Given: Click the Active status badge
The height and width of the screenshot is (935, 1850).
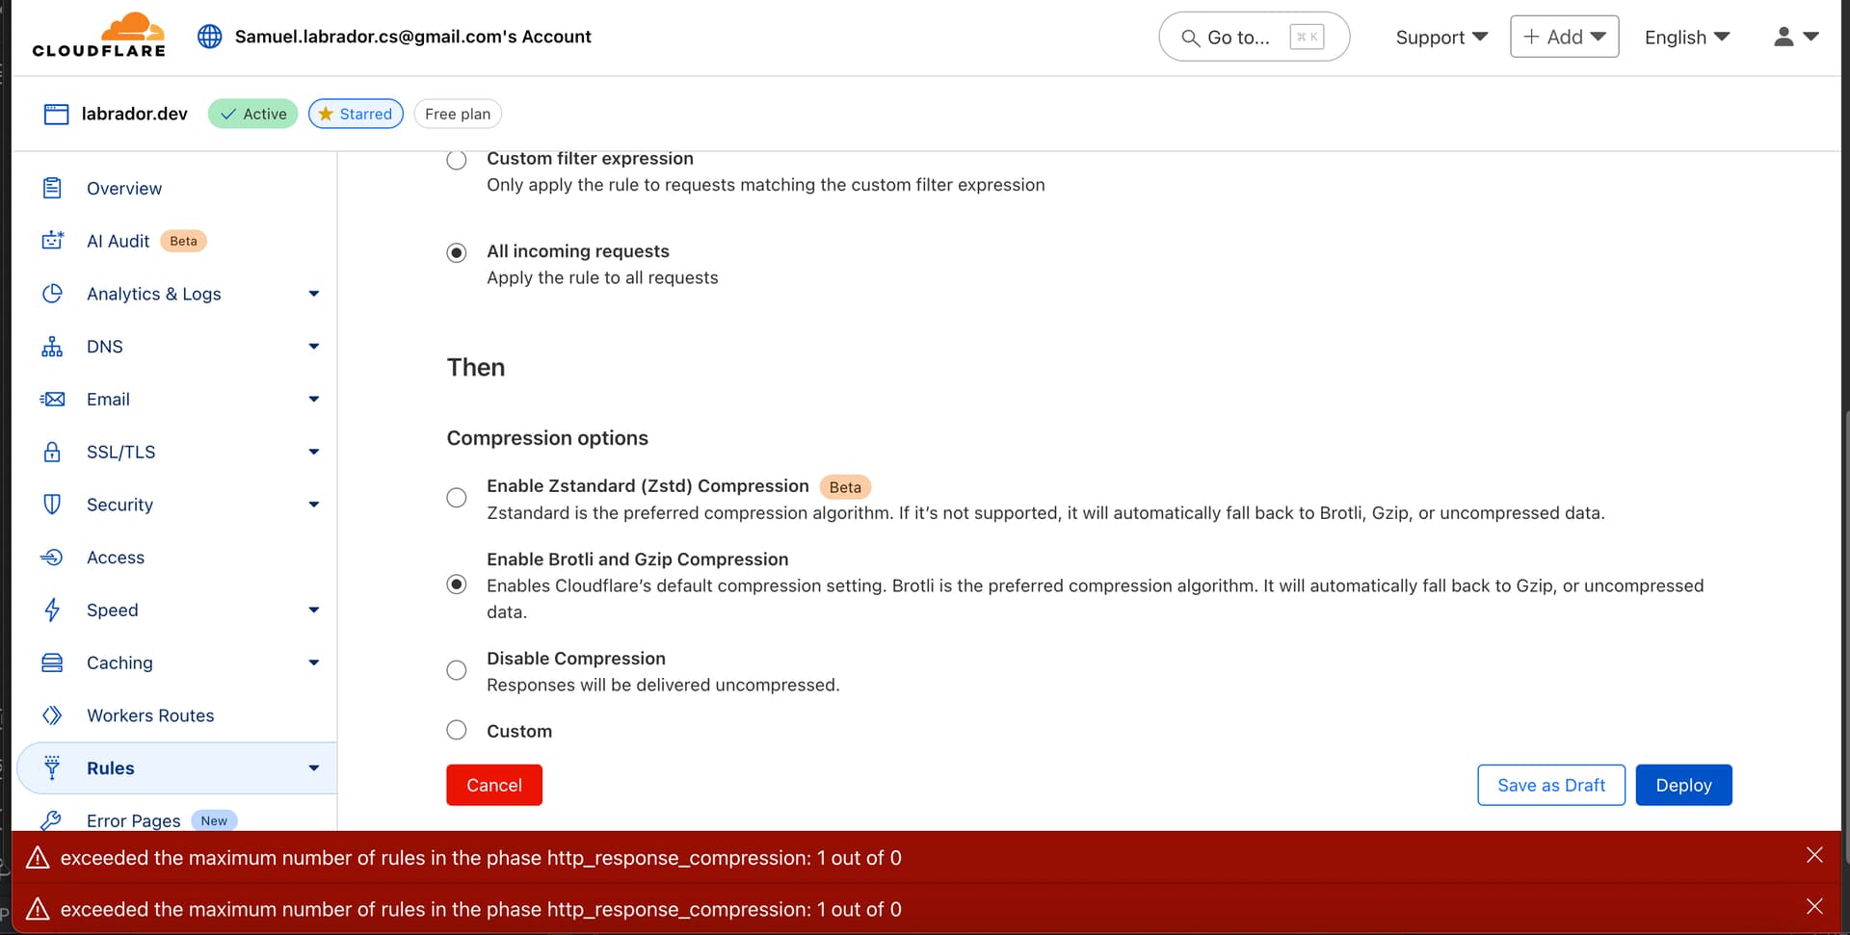Looking at the screenshot, I should [x=252, y=114].
